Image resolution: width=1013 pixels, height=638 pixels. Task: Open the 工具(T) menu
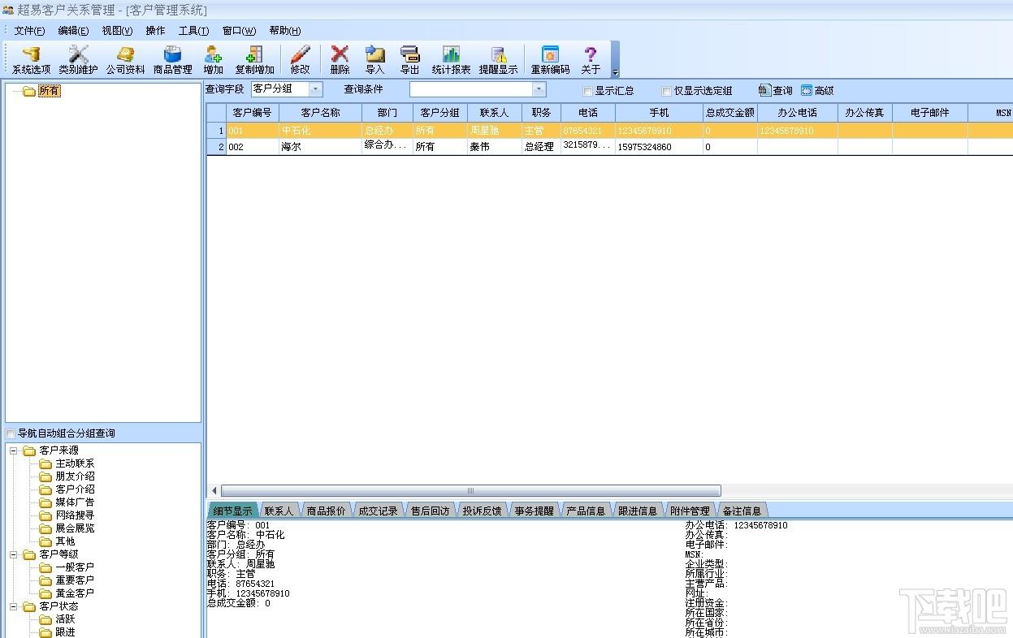(193, 31)
